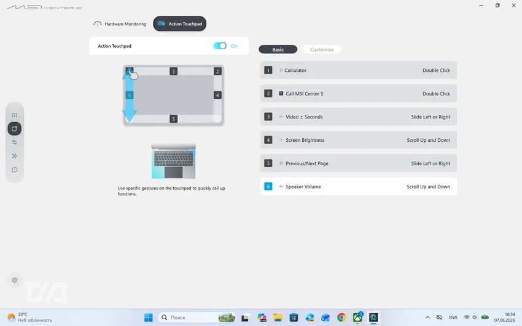The image size is (522, 326).
Task: Click the Windows search box
Action: [x=197, y=317]
